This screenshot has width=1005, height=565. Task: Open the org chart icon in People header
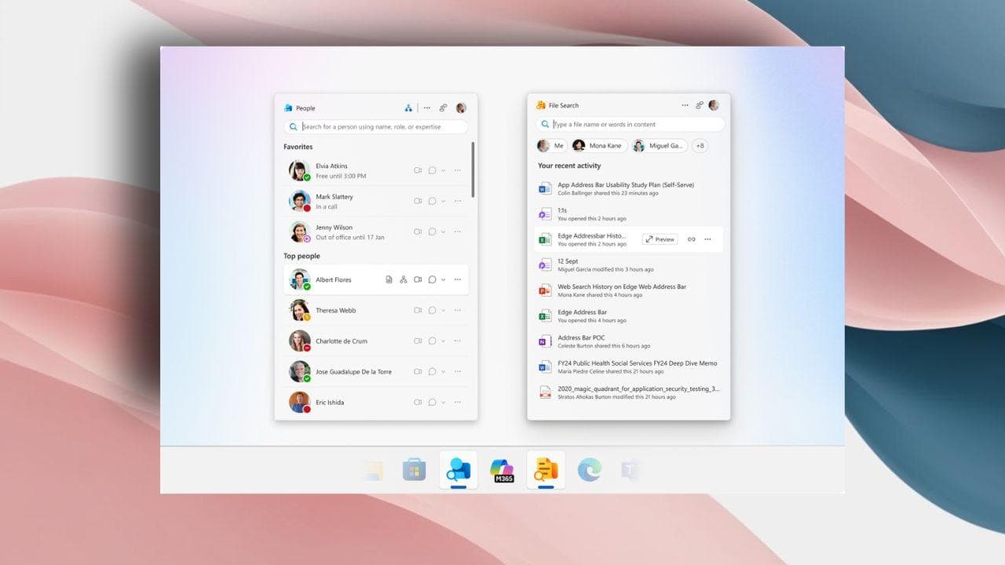tap(408, 108)
